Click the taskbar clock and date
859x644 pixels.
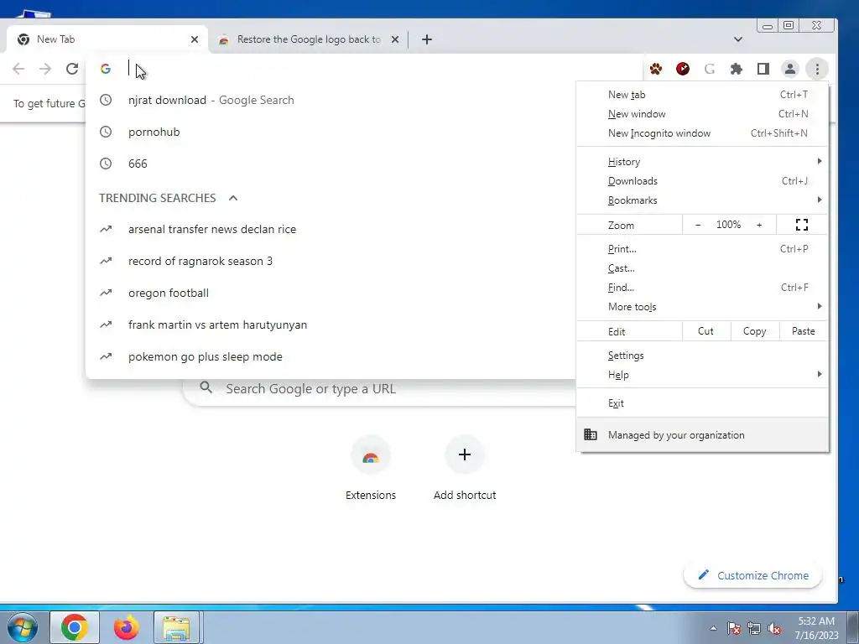(x=816, y=628)
